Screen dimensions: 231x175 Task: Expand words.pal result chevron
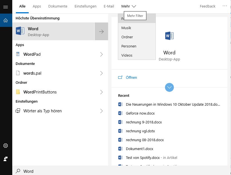coord(101,73)
